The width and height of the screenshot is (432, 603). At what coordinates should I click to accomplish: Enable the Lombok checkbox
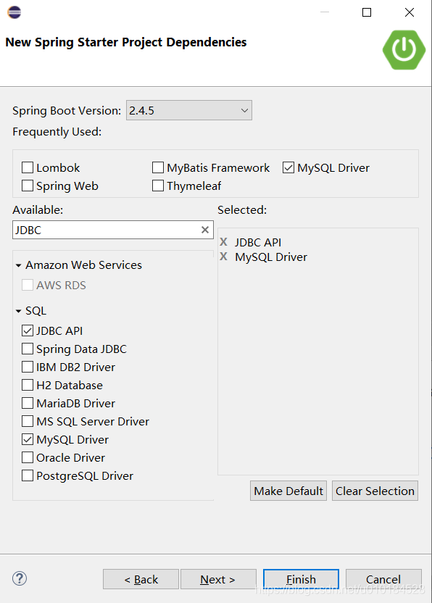27,167
